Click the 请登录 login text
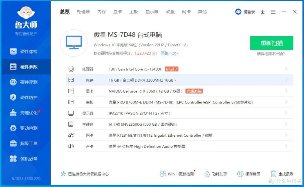The height and width of the screenshot is (187, 304). click(249, 12)
